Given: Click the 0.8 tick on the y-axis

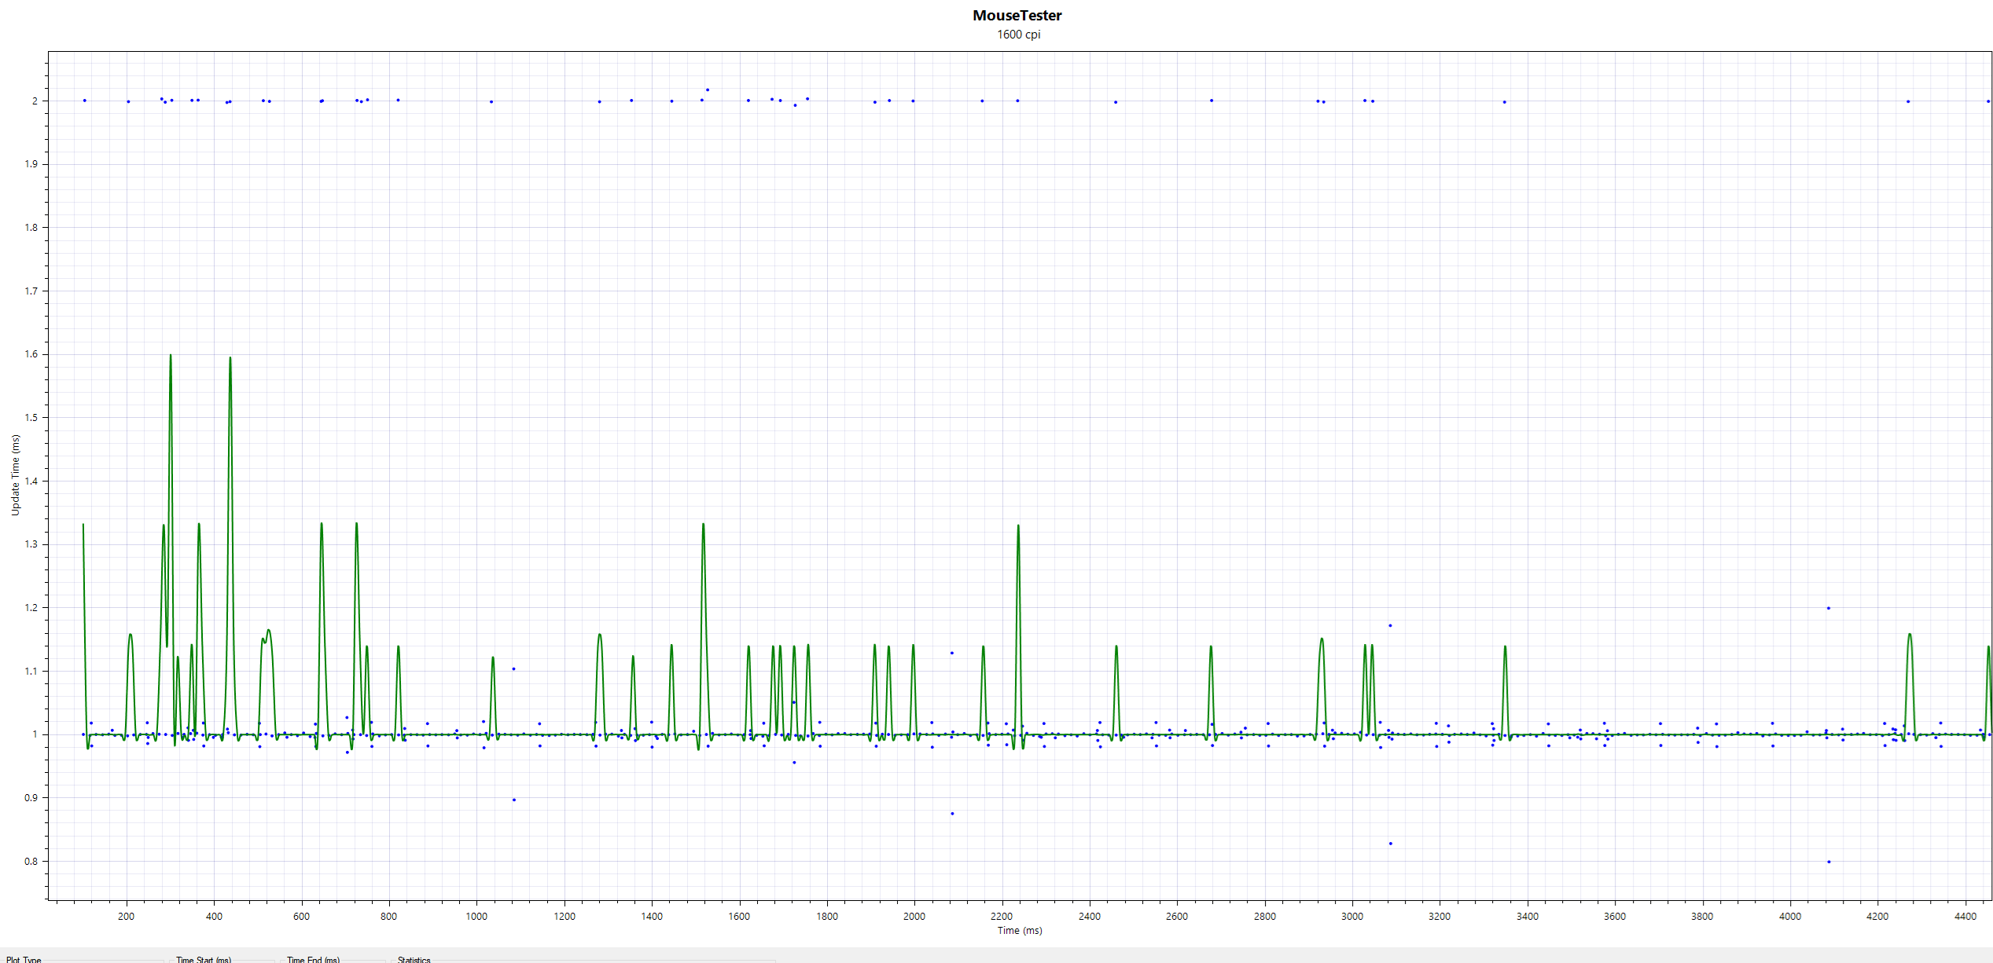Looking at the screenshot, I should coord(31,861).
